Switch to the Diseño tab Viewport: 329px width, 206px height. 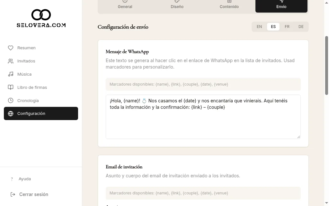tap(177, 6)
